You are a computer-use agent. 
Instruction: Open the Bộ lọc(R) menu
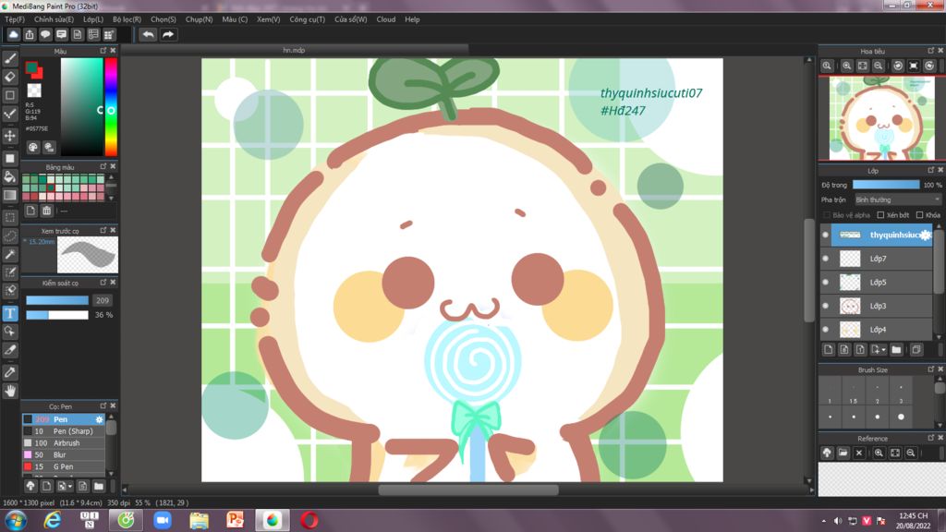coord(127,19)
